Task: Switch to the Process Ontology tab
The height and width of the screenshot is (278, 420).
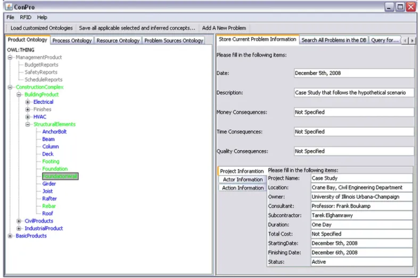Action: [72, 40]
